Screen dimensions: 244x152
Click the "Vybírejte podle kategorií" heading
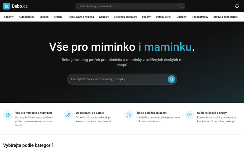28,145
